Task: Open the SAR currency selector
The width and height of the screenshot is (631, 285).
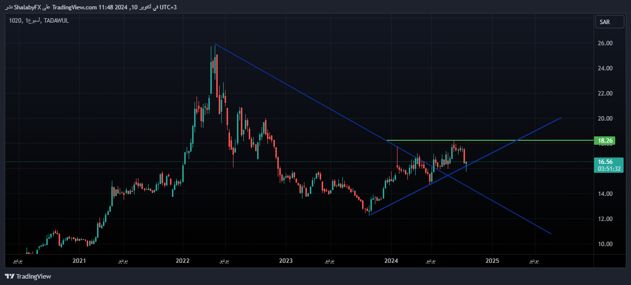Action: tap(610, 23)
